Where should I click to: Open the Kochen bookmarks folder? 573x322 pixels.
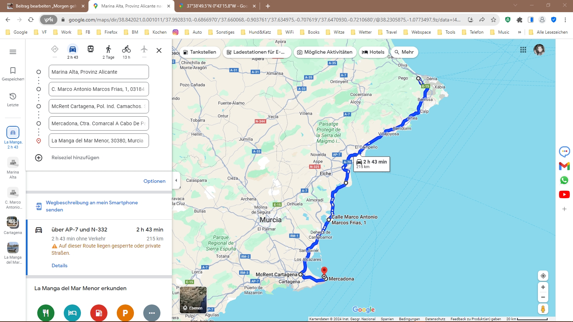[x=156, y=32]
